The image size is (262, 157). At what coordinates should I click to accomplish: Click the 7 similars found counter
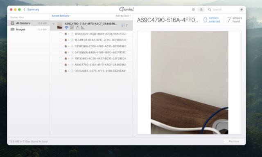(235, 20)
